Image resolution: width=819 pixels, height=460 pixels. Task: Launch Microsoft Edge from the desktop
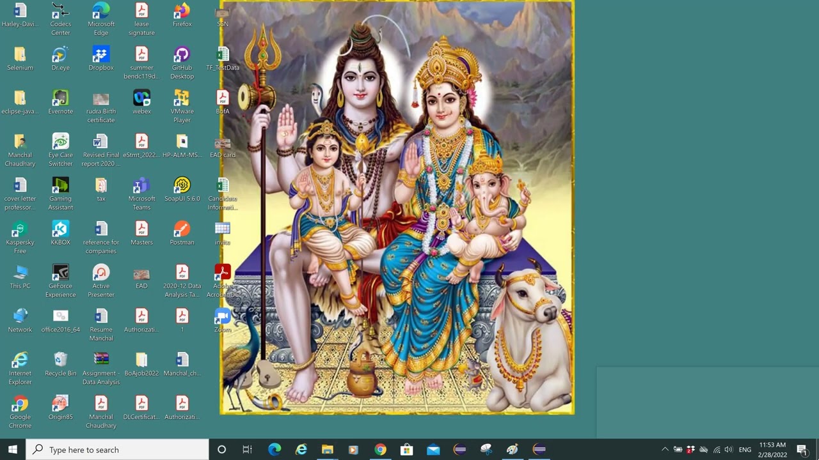tap(101, 19)
